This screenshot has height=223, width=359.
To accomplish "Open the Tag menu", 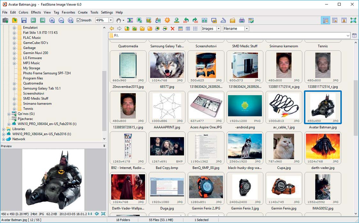I will 56,12.
